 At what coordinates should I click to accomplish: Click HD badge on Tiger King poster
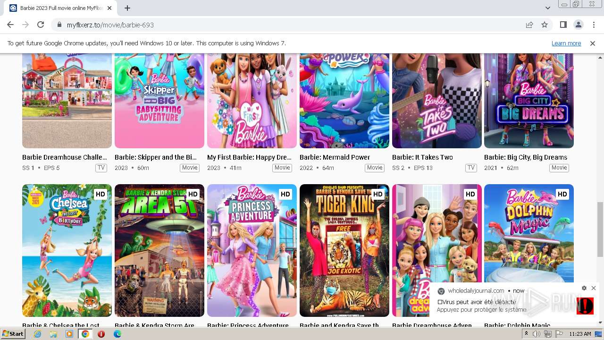click(378, 194)
